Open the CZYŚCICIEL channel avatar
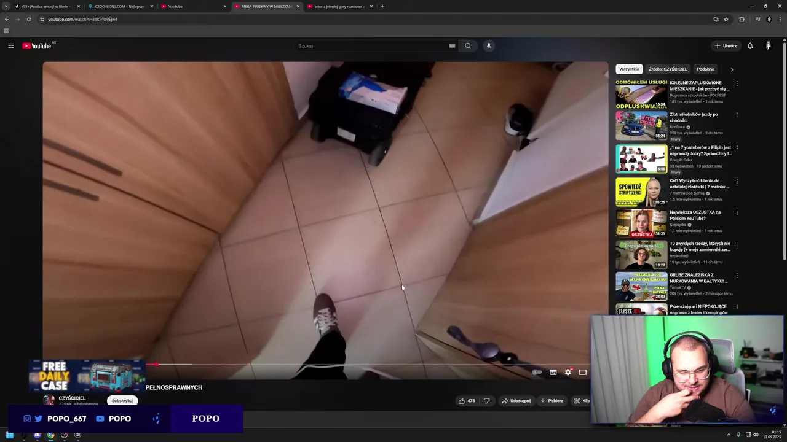Viewport: 787px width, 442px height. click(49, 400)
